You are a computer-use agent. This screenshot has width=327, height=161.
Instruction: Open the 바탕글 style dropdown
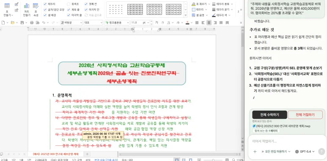pos(71,22)
